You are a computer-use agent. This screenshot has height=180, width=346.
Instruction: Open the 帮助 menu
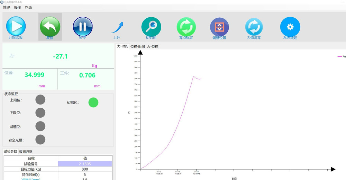point(28,8)
